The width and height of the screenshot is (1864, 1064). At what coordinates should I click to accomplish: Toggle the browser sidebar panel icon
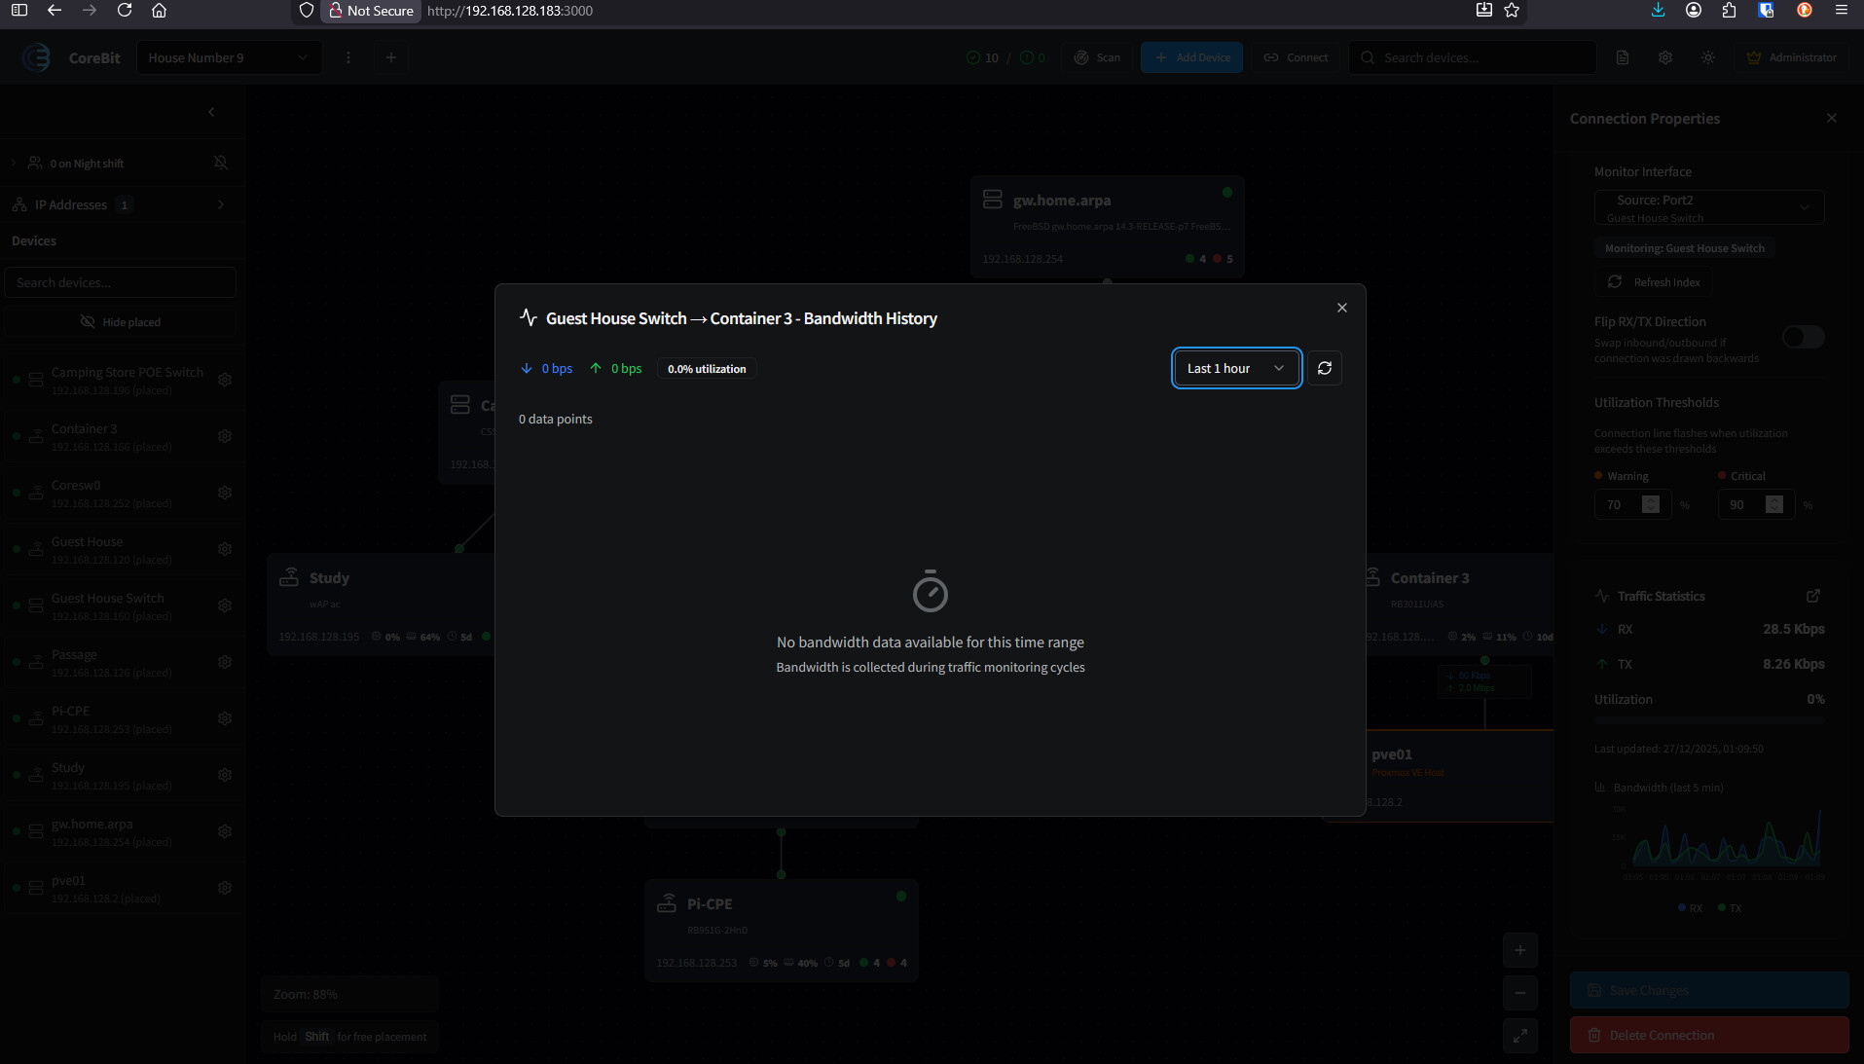click(x=19, y=11)
